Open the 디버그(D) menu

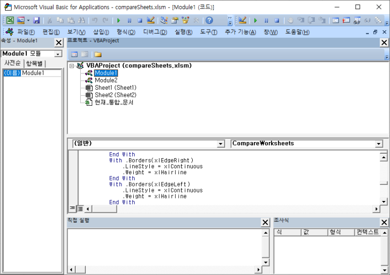coord(155,32)
